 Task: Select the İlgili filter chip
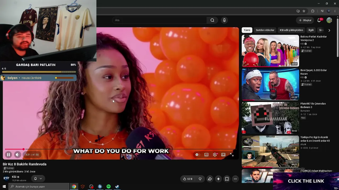(311, 30)
